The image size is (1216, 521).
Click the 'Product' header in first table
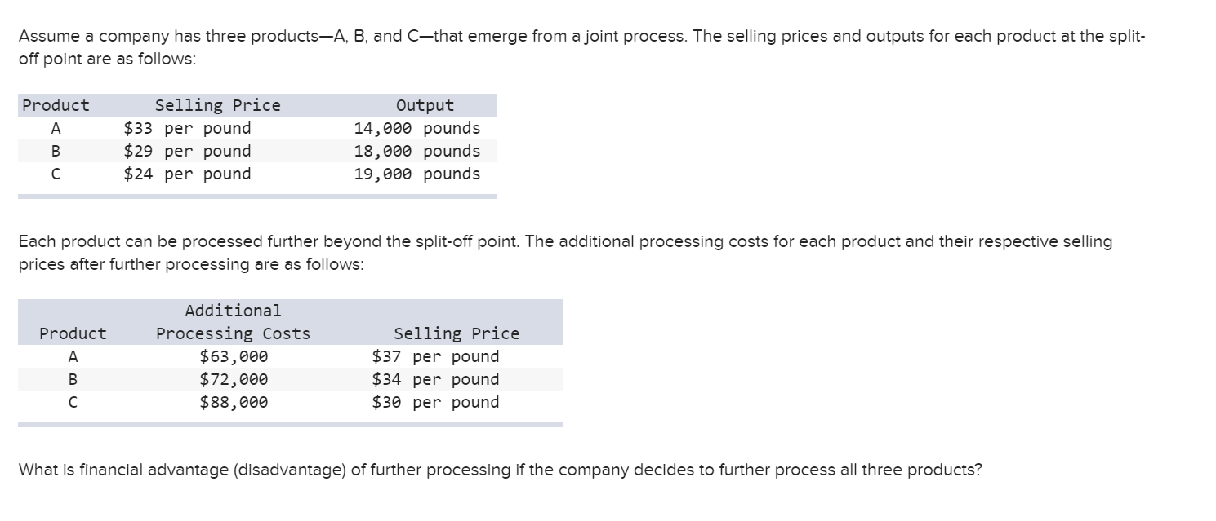click(x=56, y=105)
